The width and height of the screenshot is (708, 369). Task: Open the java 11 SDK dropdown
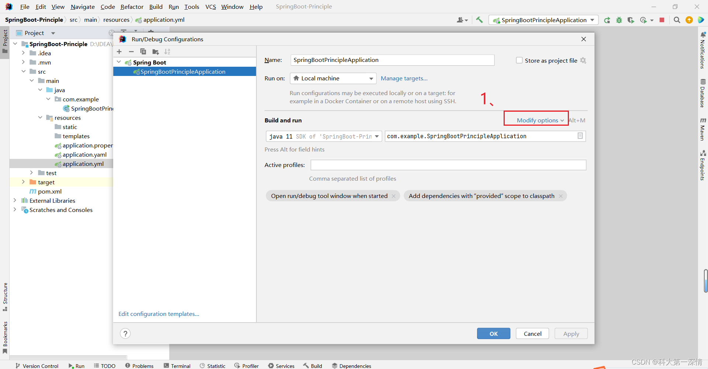(x=324, y=136)
